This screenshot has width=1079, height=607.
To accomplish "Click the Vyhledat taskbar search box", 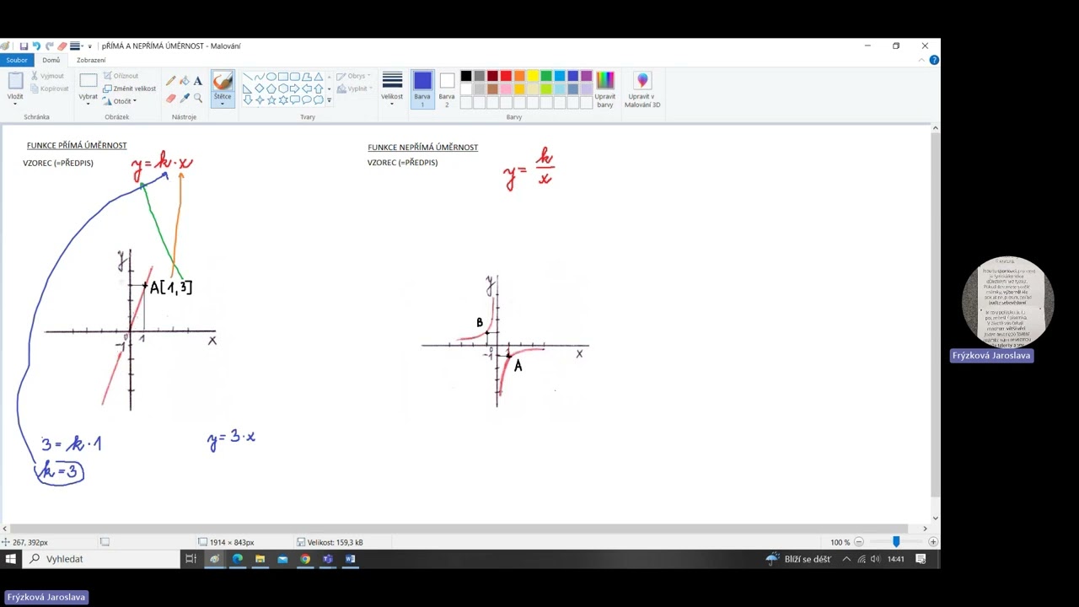I will [x=101, y=559].
